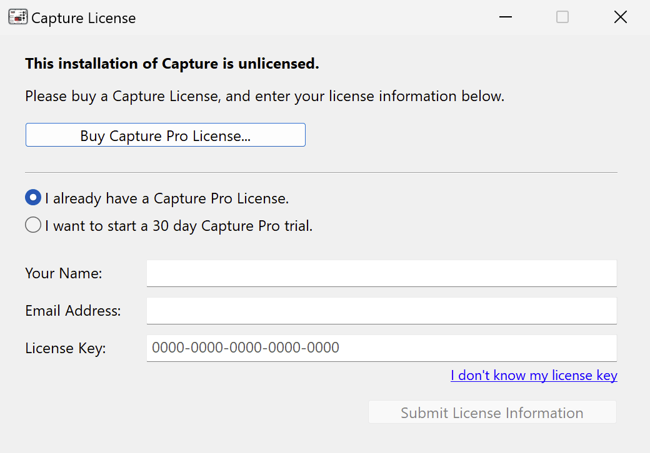
Task: Click the 'Email Address:' label
Action: 73,311
